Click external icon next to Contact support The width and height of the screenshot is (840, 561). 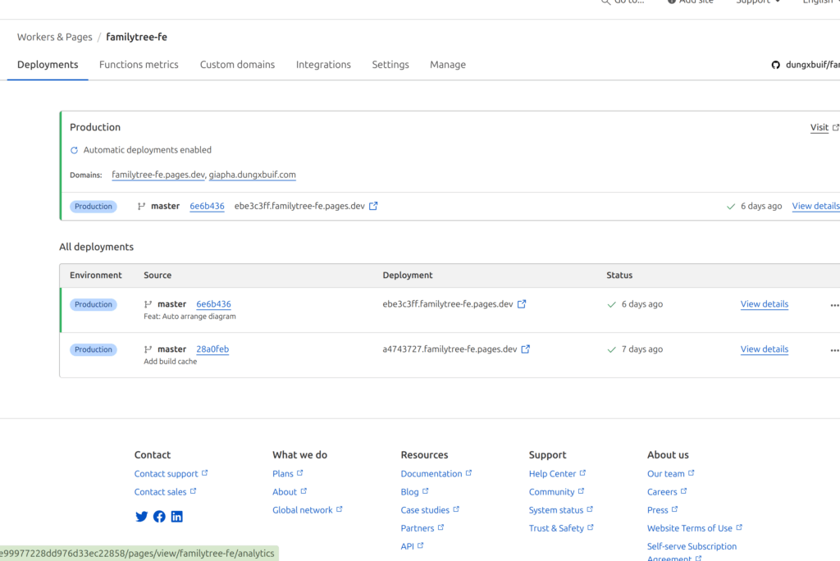[204, 473]
